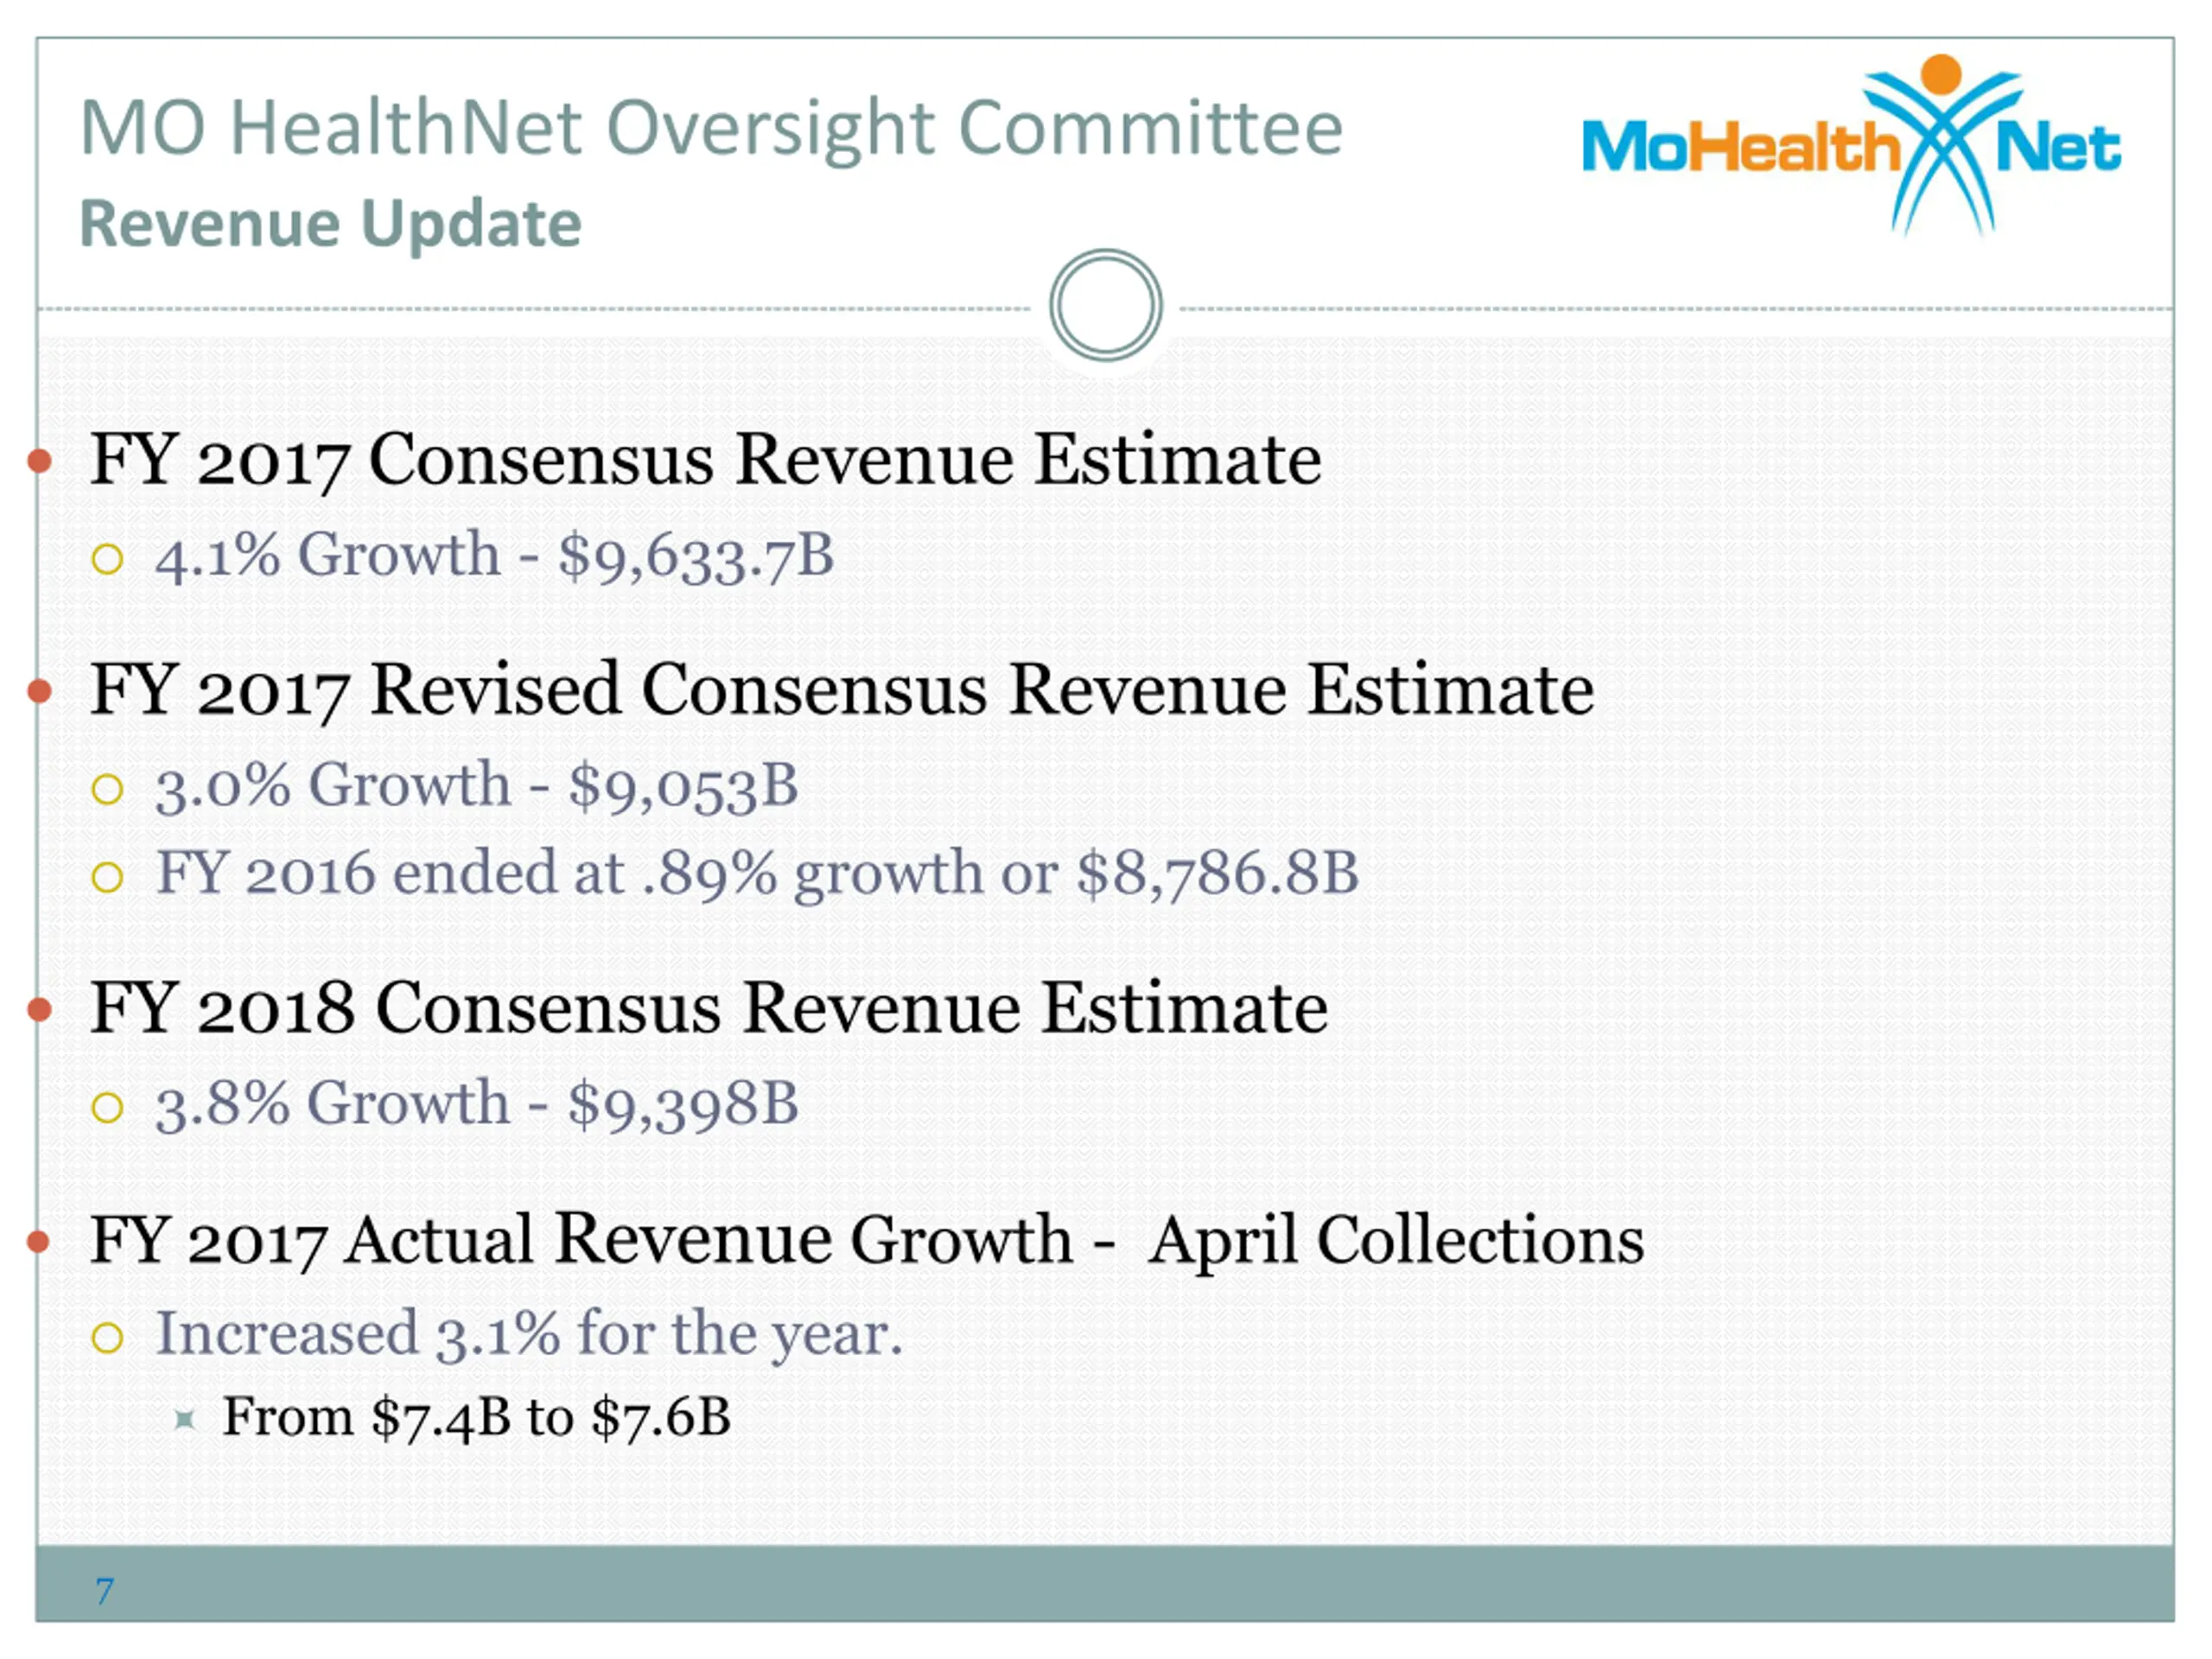
Task: Click slide number 7 in footer
Action: (105, 1590)
